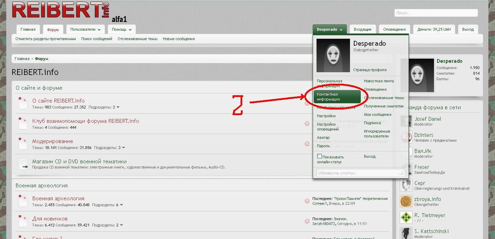495x239 pixels.
Task: Open Вал.Ик profile name in staff list
Action: (x=423, y=151)
